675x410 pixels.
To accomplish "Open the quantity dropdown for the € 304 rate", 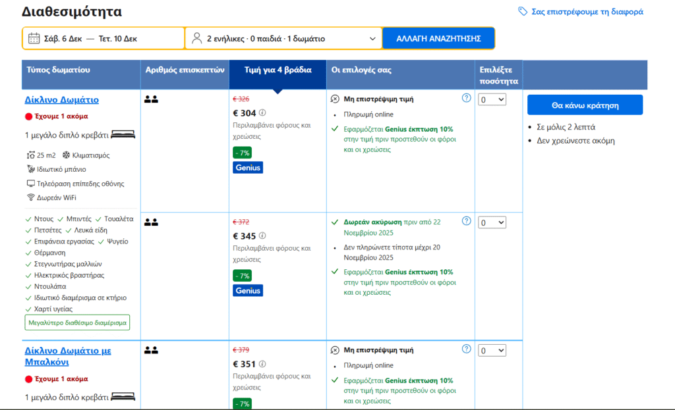I will [x=492, y=99].
